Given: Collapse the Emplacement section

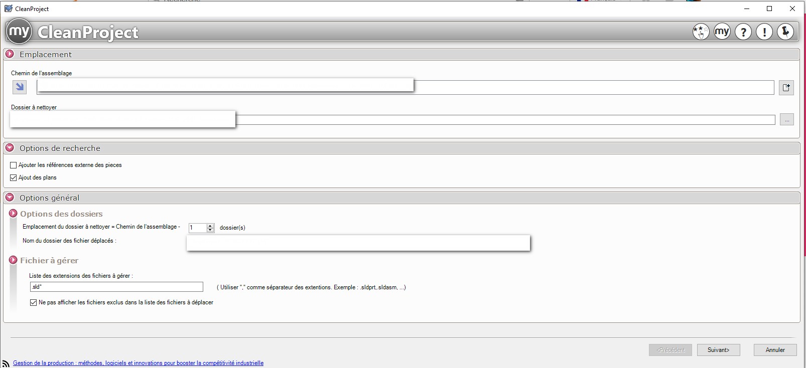Looking at the screenshot, I should pyautogui.click(x=10, y=54).
